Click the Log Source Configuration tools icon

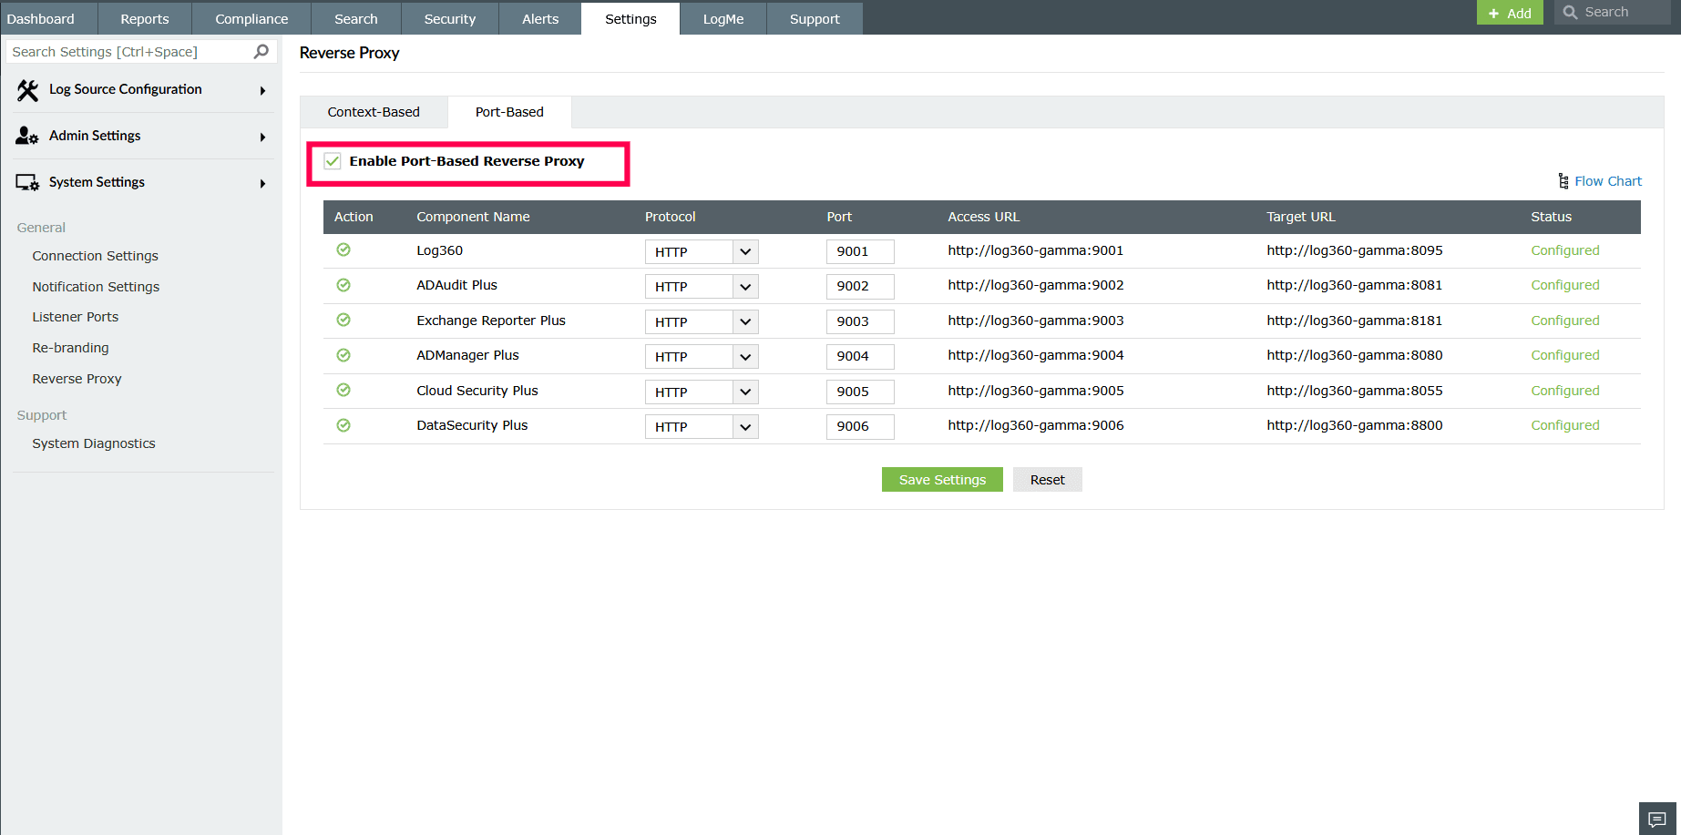click(x=27, y=90)
